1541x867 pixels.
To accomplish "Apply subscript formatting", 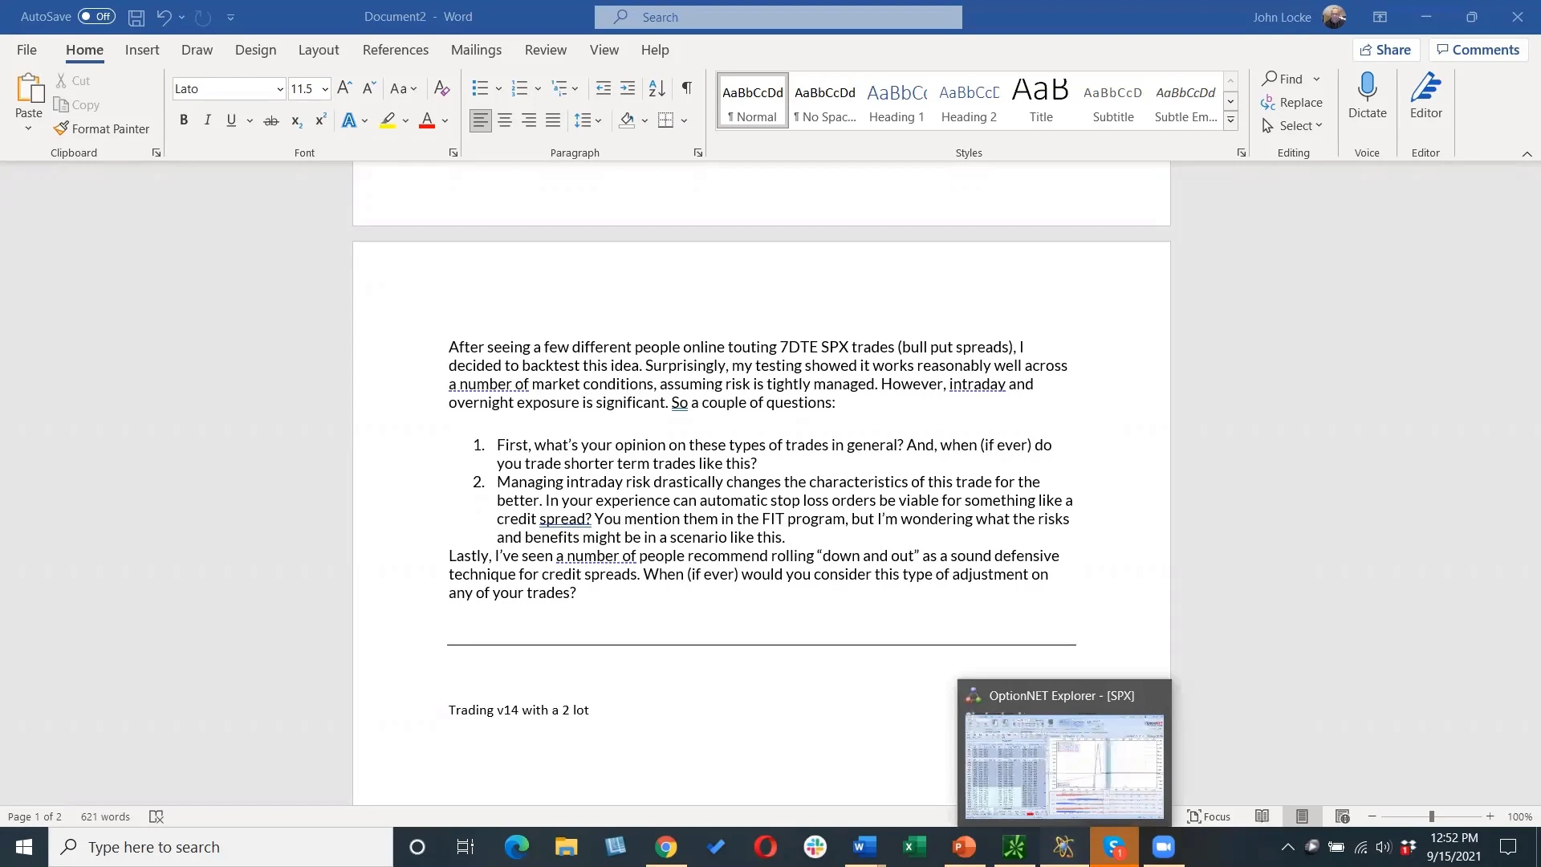I will click(296, 120).
